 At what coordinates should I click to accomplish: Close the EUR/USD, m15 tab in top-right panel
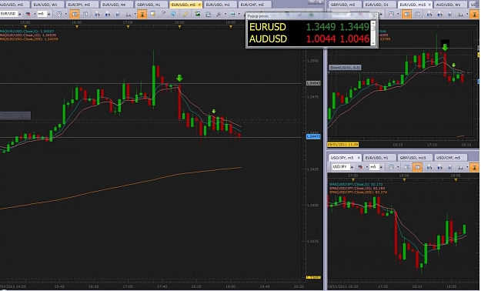click(429, 5)
